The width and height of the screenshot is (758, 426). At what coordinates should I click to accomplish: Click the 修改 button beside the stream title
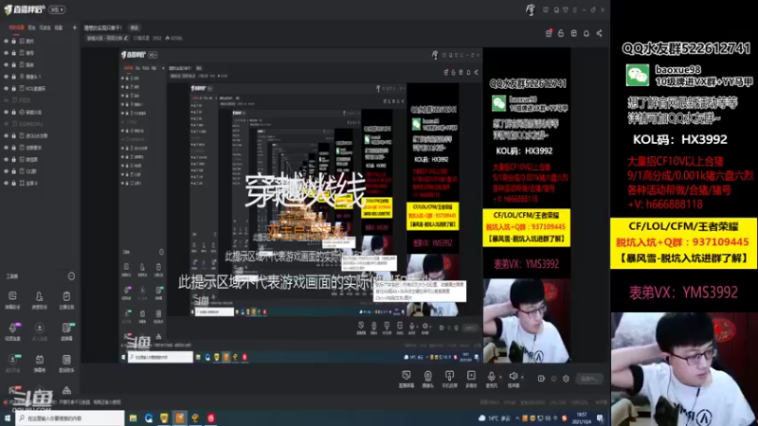click(134, 28)
